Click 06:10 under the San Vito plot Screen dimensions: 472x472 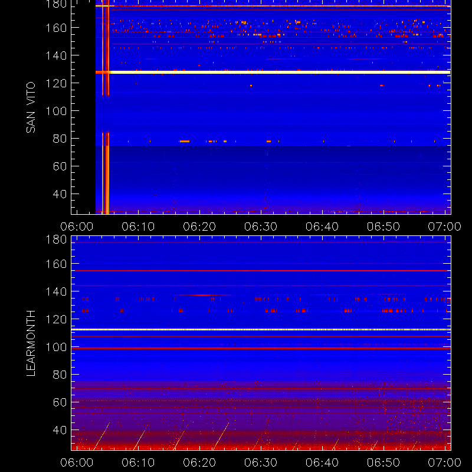[x=138, y=227]
